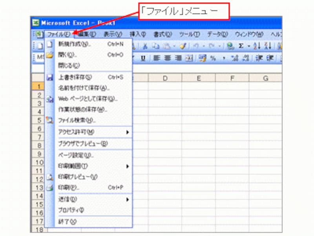
Task: Open the ウィンドウ menu
Action: click(249, 34)
